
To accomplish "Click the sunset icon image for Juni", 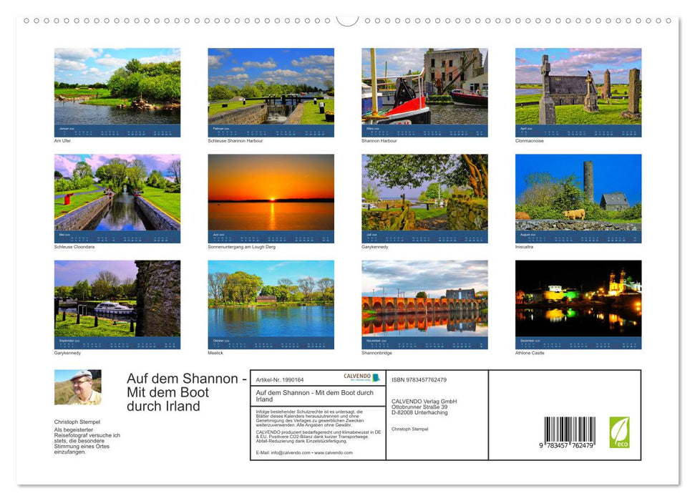I will [x=270, y=198].
